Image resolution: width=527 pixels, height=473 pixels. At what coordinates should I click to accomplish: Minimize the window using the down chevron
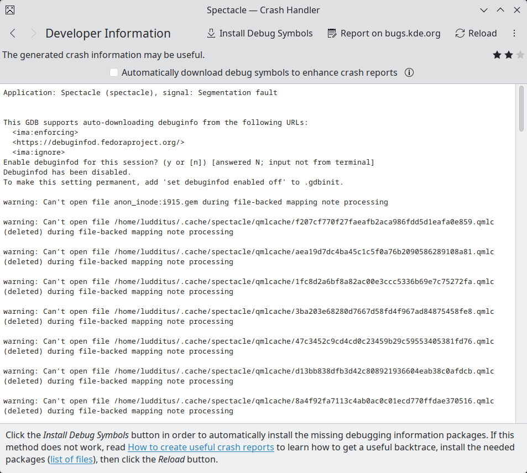pyautogui.click(x=484, y=10)
